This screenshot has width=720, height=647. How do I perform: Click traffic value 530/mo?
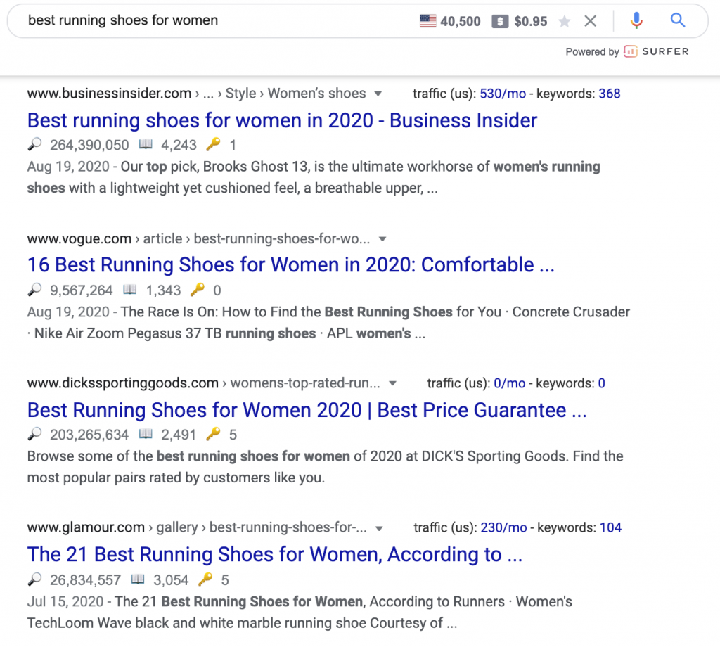point(503,94)
